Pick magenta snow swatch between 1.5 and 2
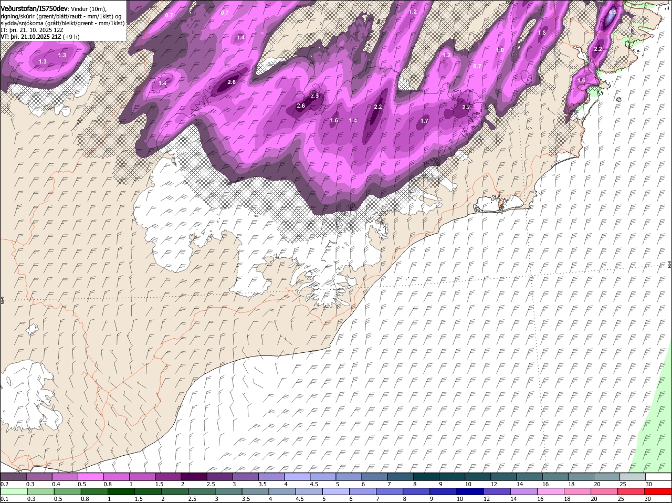 click(x=168, y=477)
